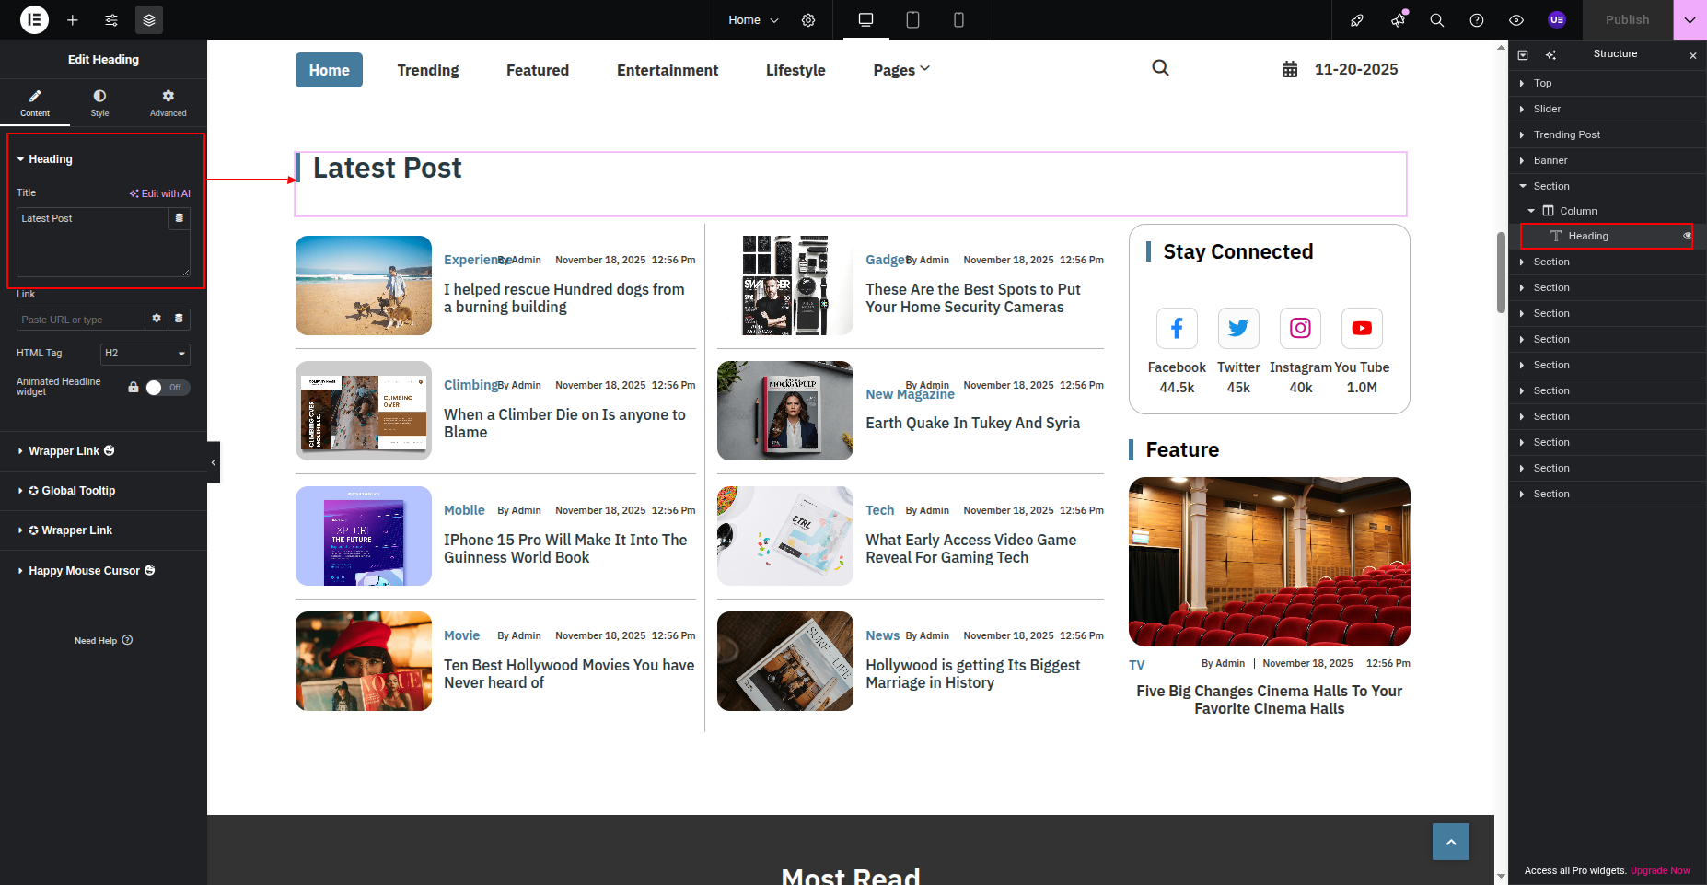Click the add element plus icon
Image resolution: width=1707 pixels, height=885 pixels.
tap(73, 20)
